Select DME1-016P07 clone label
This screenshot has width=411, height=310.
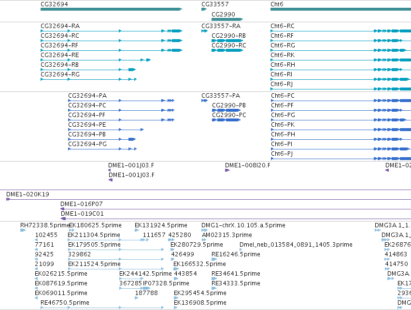pyautogui.click(x=82, y=204)
